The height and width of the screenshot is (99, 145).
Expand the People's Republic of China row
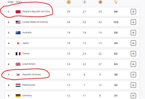133,12
